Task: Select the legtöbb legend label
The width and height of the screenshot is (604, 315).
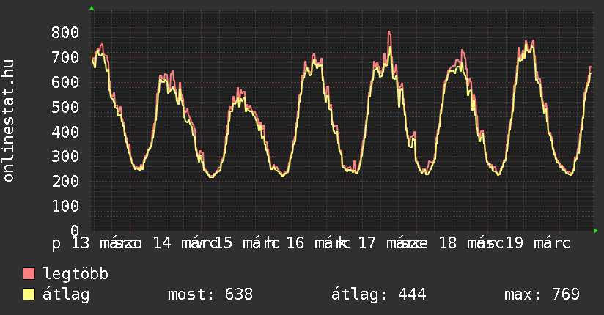Action: 75,274
